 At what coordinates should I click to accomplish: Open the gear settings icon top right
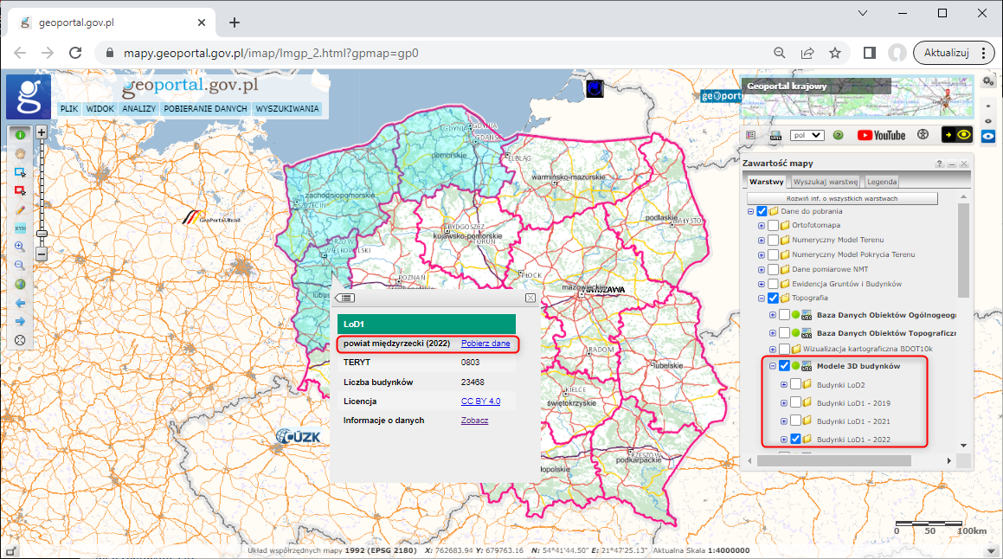click(987, 80)
